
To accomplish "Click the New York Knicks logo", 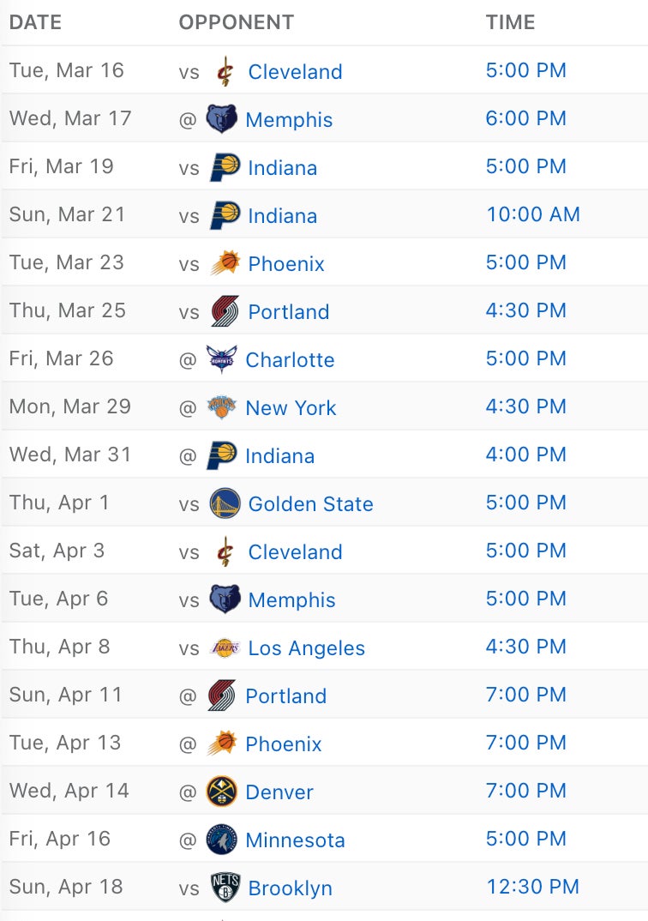I will (222, 407).
